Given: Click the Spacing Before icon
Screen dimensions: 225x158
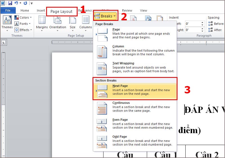Looking at the screenshot, I should (210, 24).
